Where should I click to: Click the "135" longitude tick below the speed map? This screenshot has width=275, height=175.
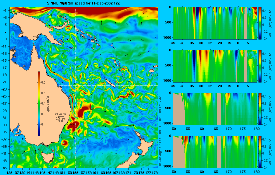coord(9,173)
